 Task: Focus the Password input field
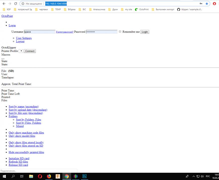click(102, 32)
